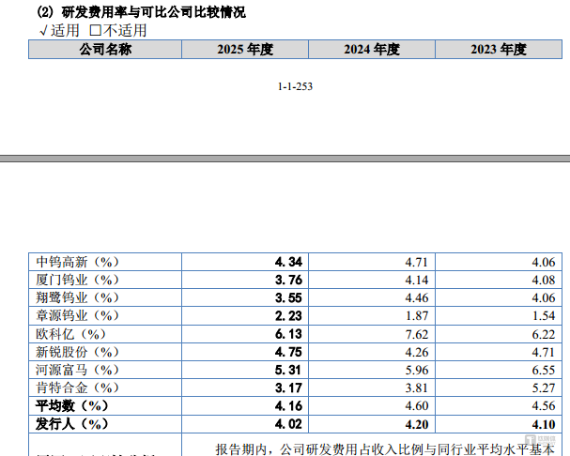This screenshot has height=456, width=570.
Task: Click 平均数 2025 value 4.16
Action: point(288,405)
